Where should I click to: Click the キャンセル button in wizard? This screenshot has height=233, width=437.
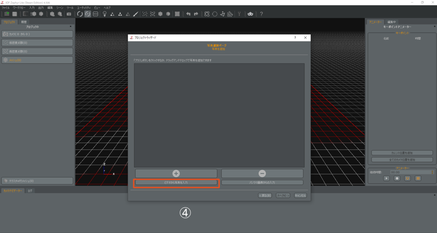300,196
